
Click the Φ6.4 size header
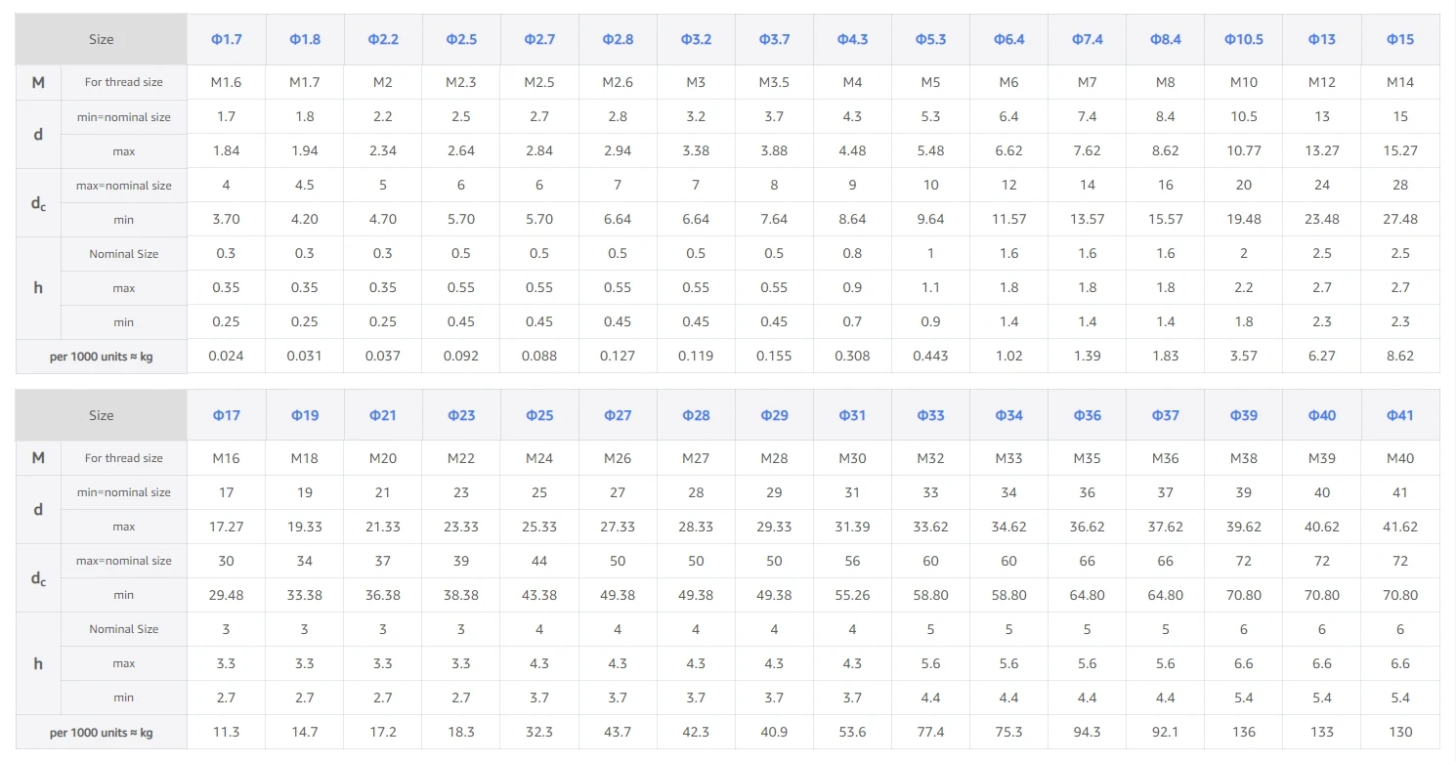click(1009, 39)
